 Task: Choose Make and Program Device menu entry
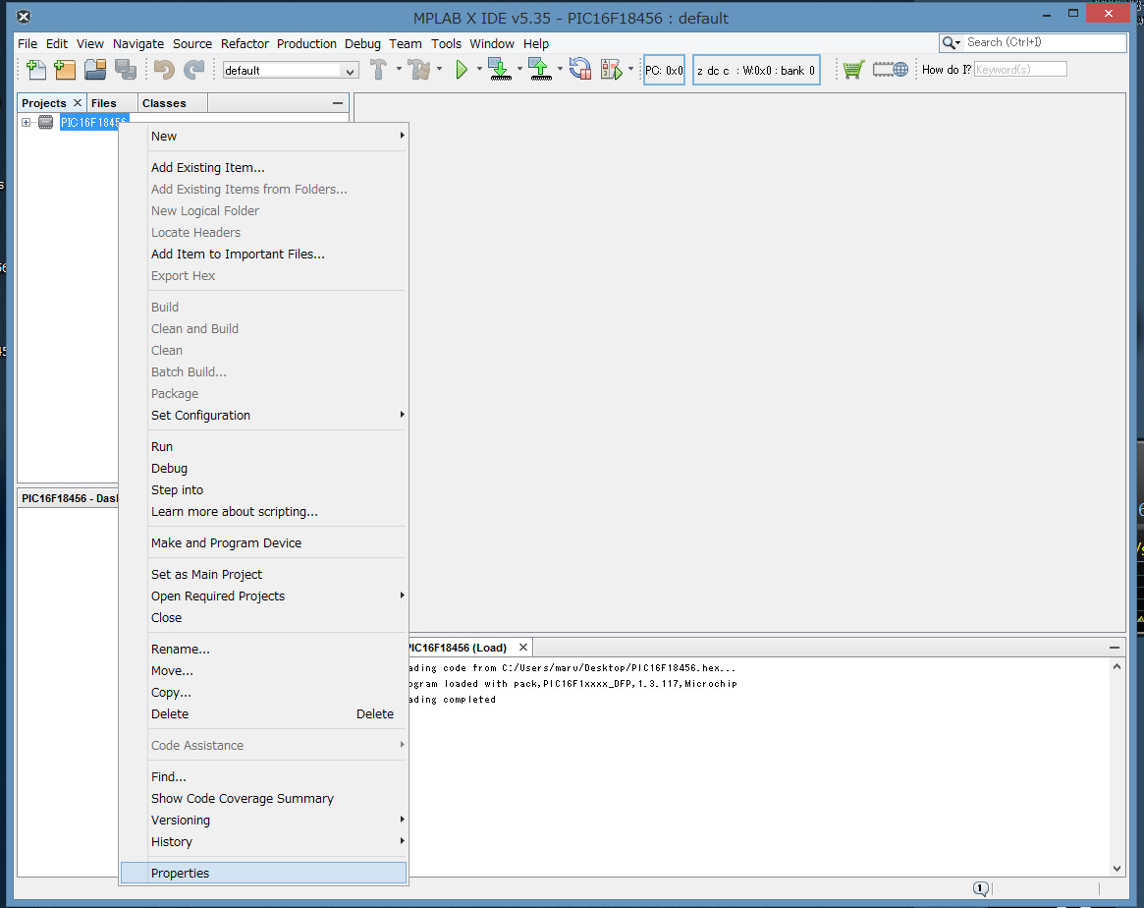tap(263, 543)
